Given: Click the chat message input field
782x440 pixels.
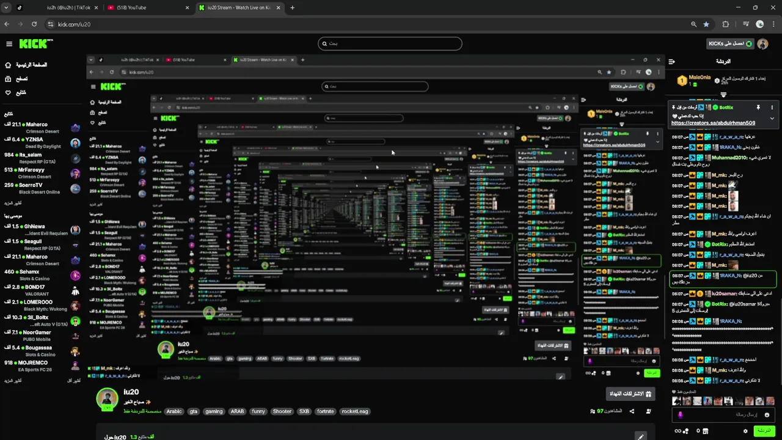Looking at the screenshot, I should click(725, 415).
